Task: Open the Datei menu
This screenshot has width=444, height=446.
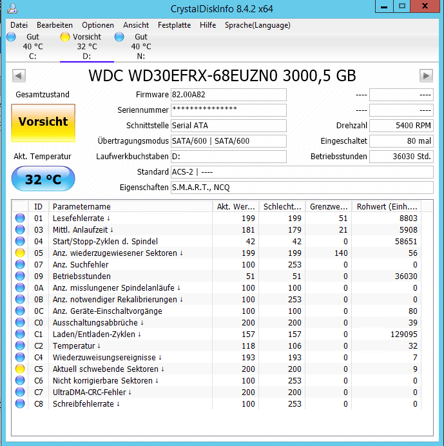Action: (x=19, y=25)
